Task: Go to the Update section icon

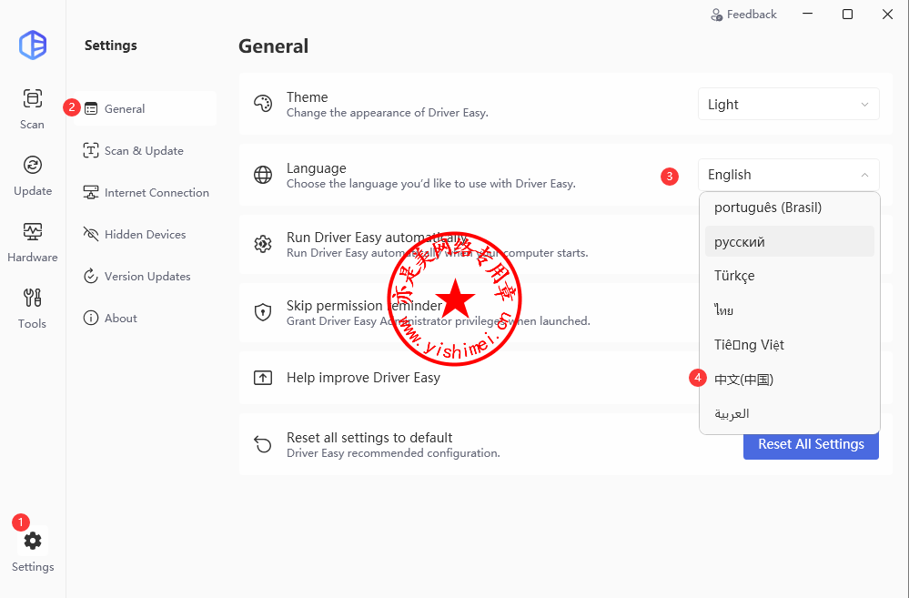Action: tap(33, 165)
